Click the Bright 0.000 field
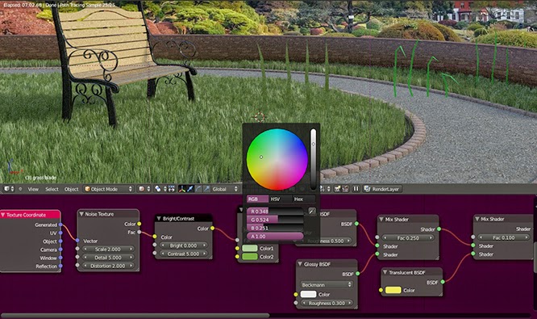 coord(184,246)
